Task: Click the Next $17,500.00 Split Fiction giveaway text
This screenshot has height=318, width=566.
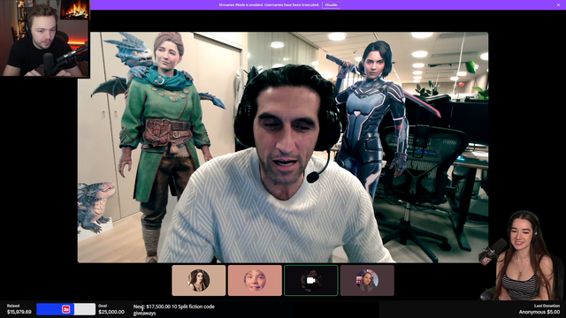Action: coord(174,310)
